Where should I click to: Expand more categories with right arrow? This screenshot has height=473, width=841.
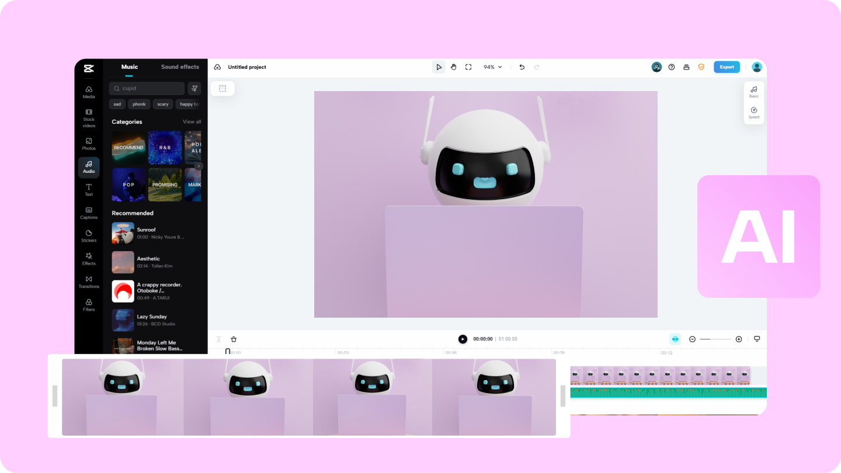(x=199, y=166)
